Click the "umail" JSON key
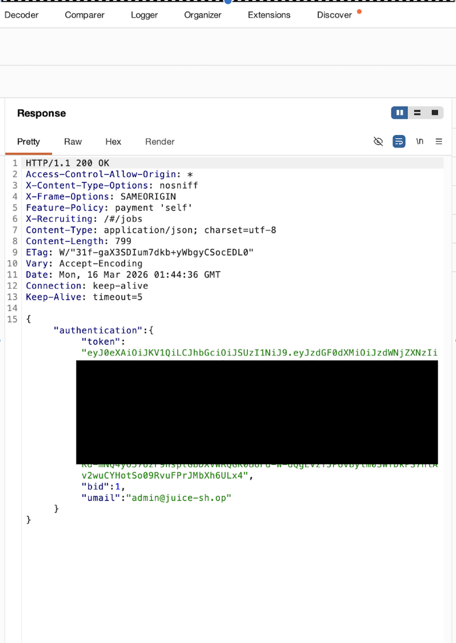The width and height of the screenshot is (456, 643). tap(101, 498)
